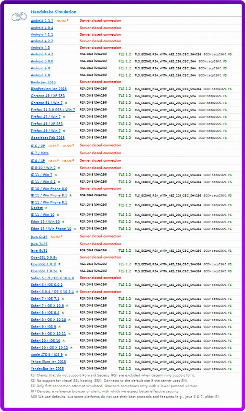246x412 pixels.
Task: Select Edge 13 / Win Phone 10 link
Action: click(x=51, y=229)
